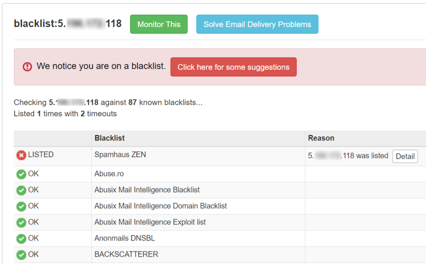Click the Blacklist column header

pyautogui.click(x=110, y=138)
